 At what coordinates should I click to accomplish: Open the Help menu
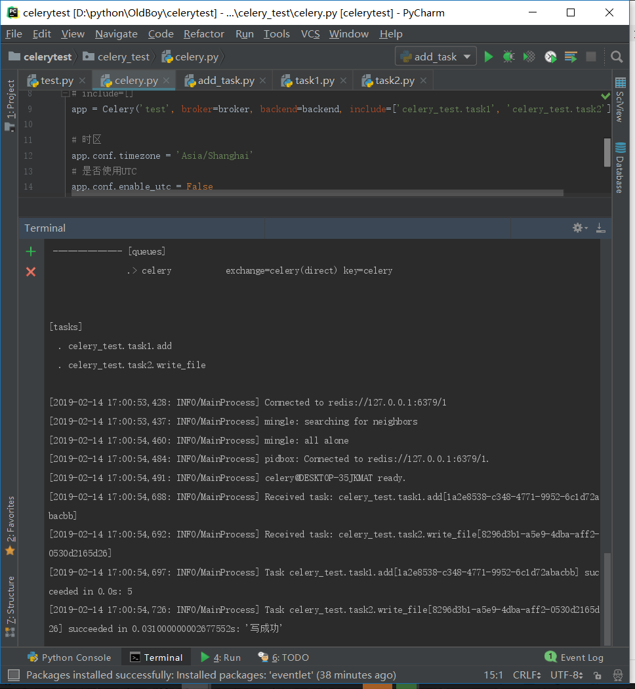click(x=391, y=34)
